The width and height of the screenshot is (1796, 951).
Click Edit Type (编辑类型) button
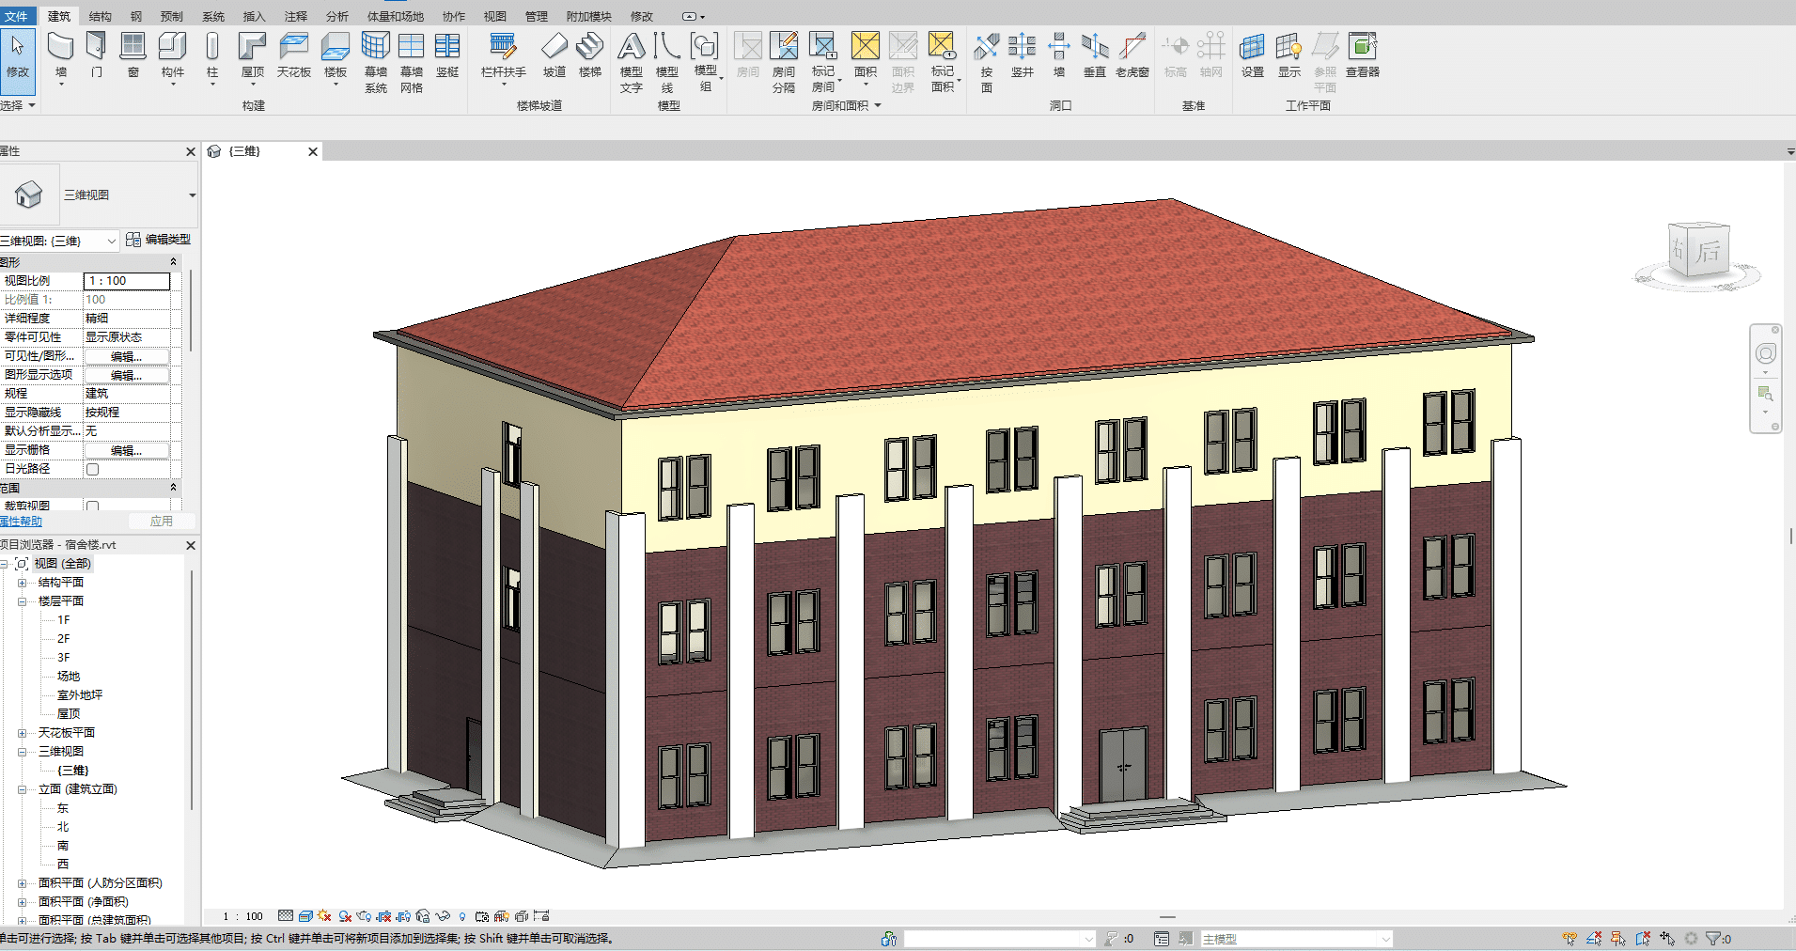tap(158, 240)
